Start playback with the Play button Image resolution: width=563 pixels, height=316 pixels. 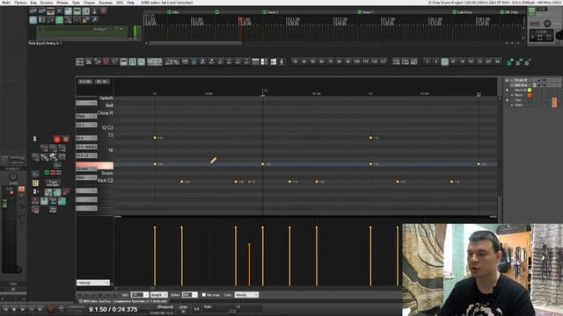click(23, 309)
